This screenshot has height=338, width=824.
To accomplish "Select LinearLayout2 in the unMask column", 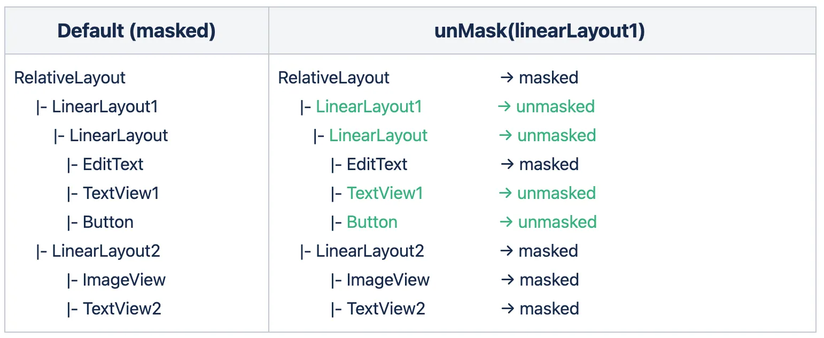I will coord(370,251).
